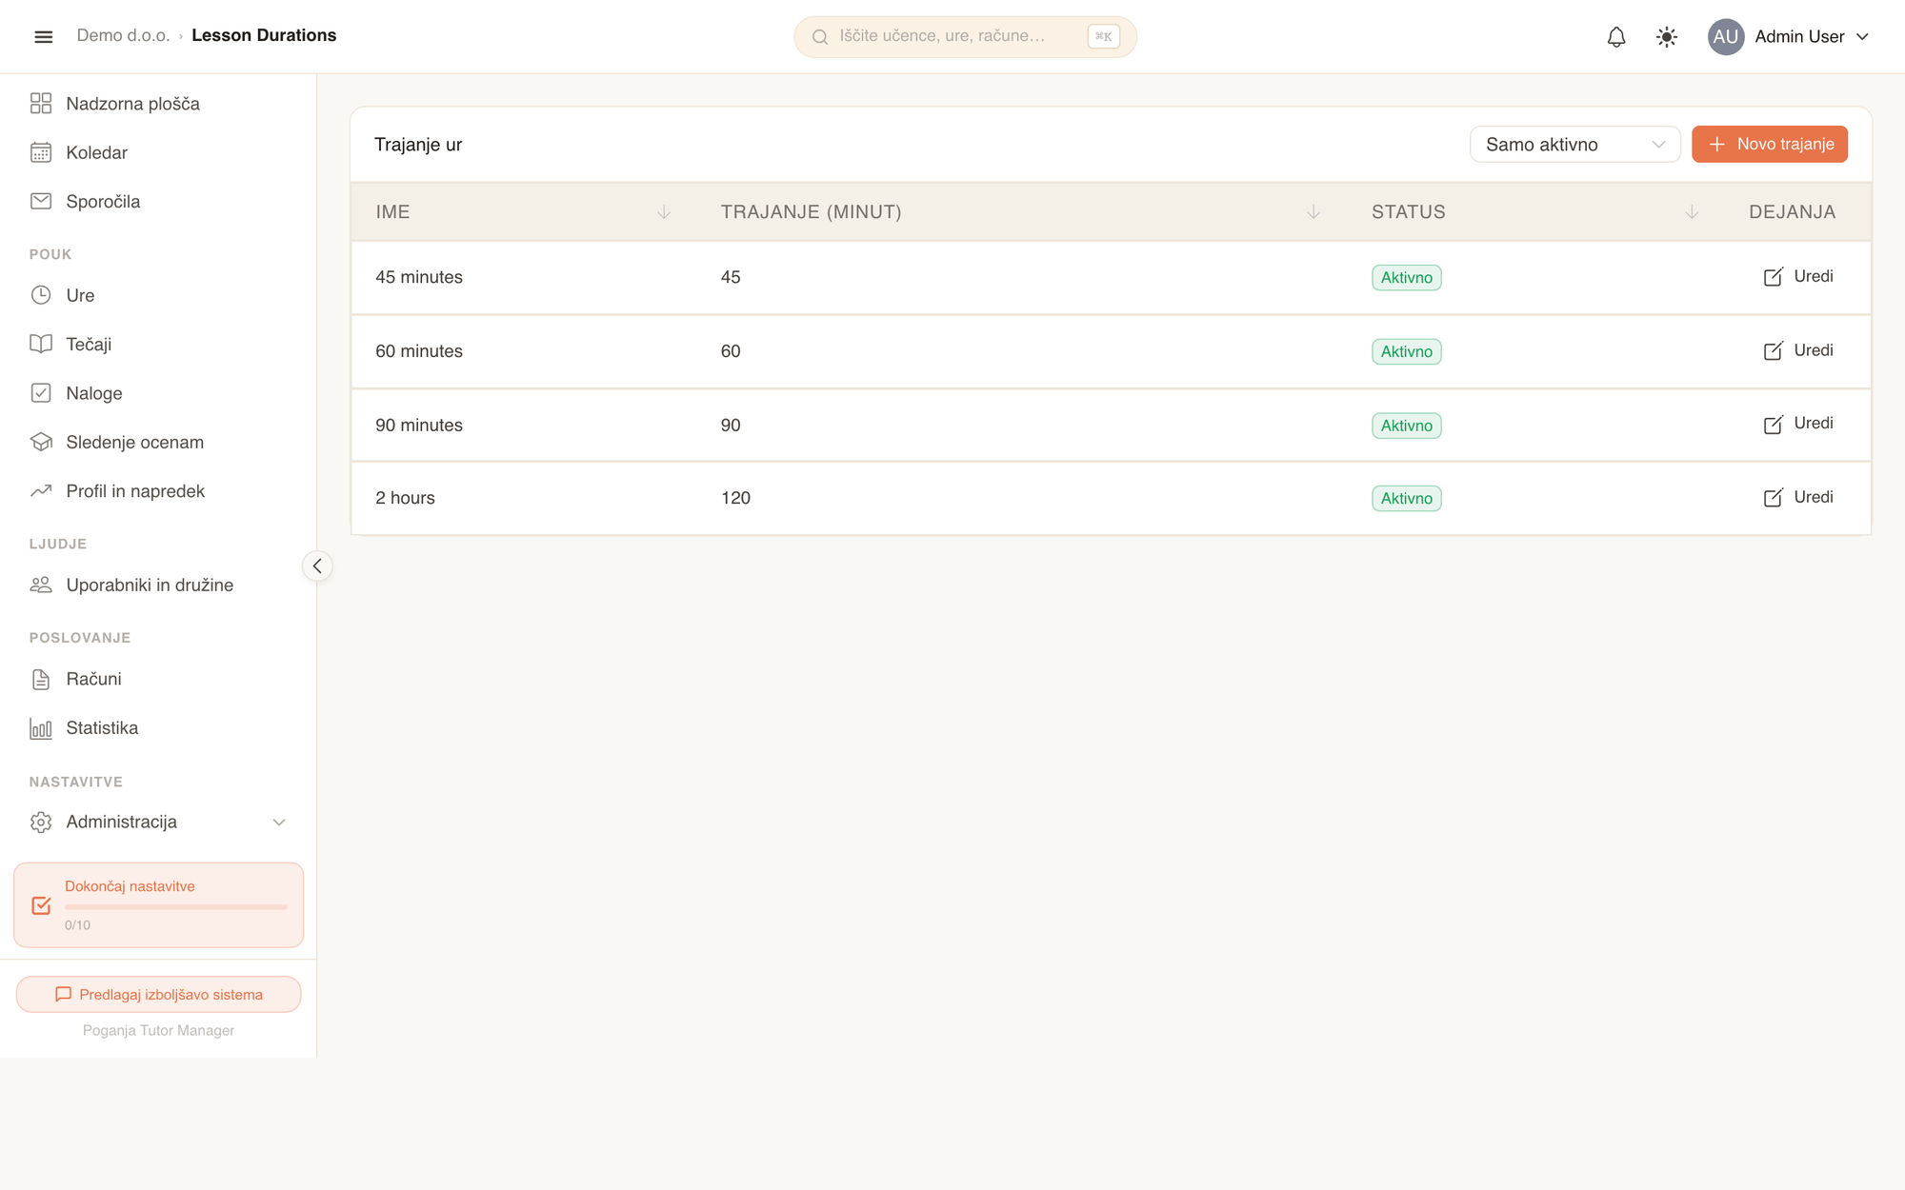Open the Samo aktivno filter dropdown

tap(1574, 145)
